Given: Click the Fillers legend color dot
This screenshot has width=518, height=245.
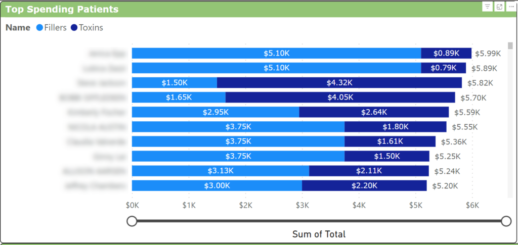Looking at the screenshot, I should 40,28.
